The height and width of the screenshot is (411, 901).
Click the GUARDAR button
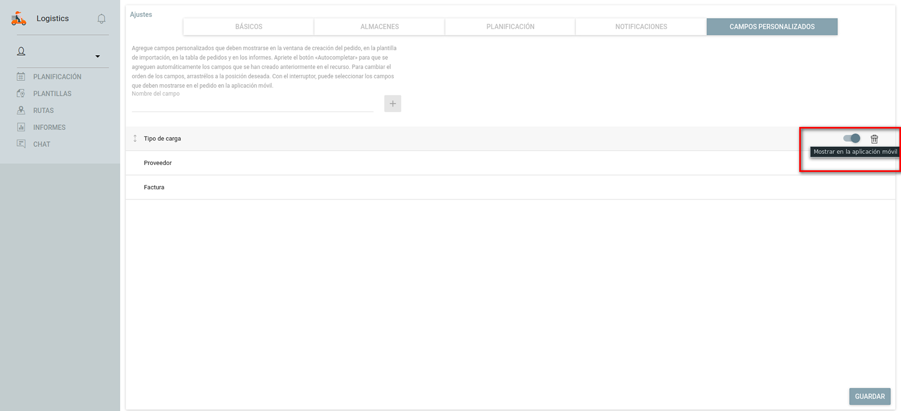870,396
